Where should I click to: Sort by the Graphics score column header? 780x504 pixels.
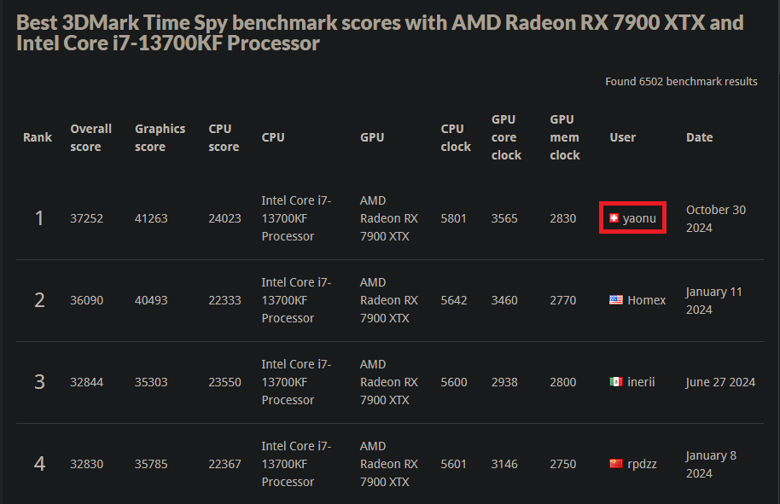coord(160,137)
